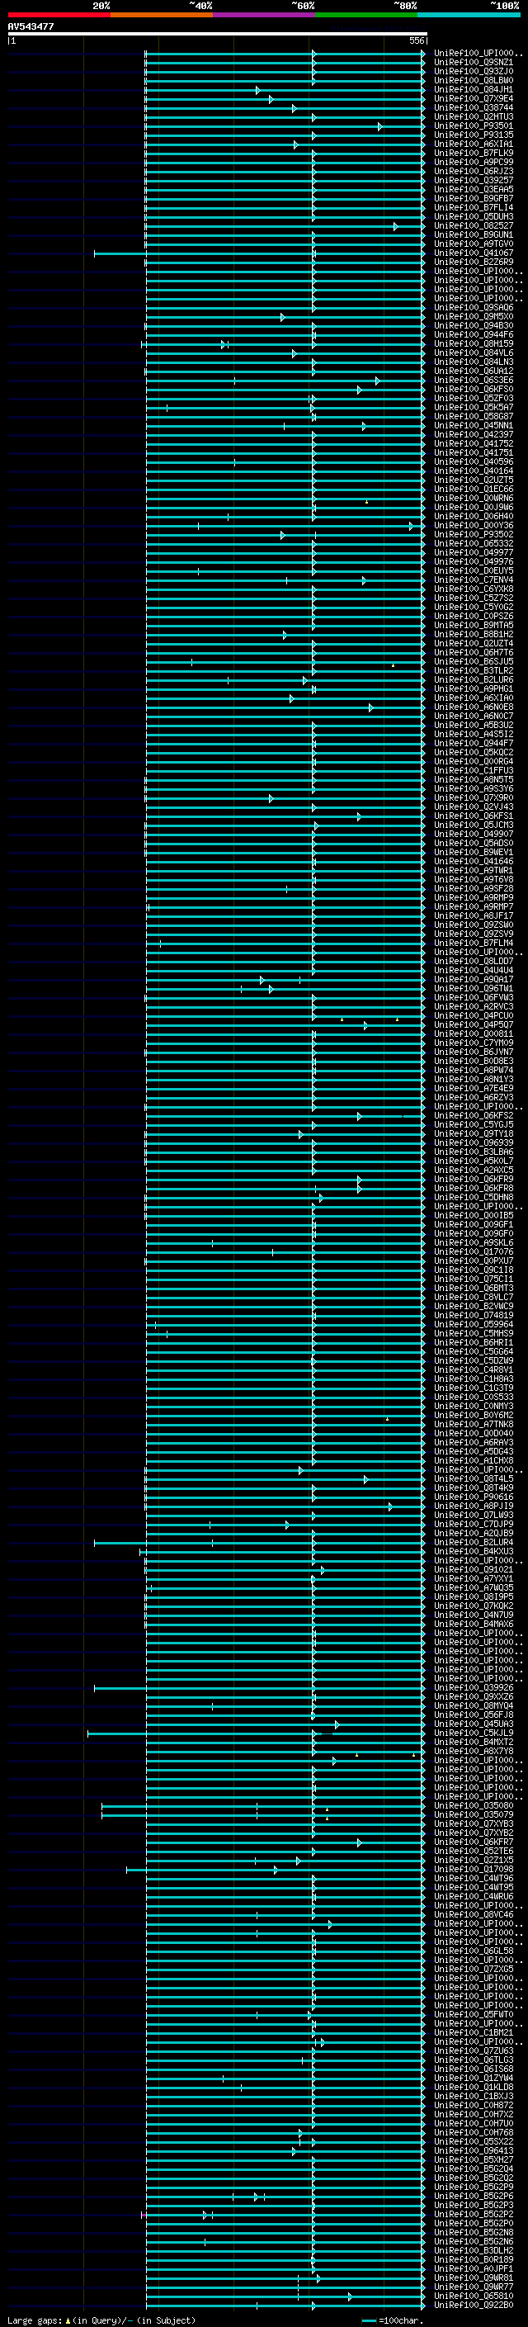
Task: Open hit UniRef100_Q7X9E4
Action: tap(474, 98)
